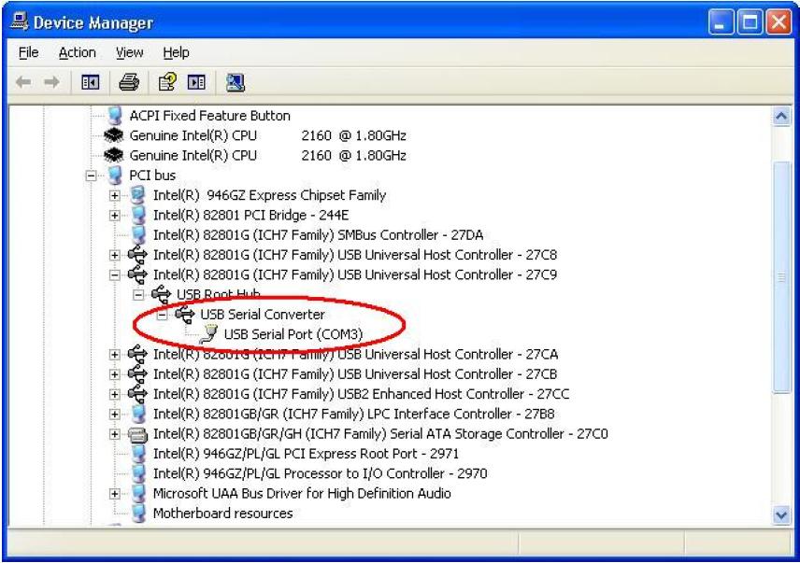Image resolution: width=800 pixels, height=563 pixels.
Task: Toggle the console tree pane icon
Action: click(91, 82)
